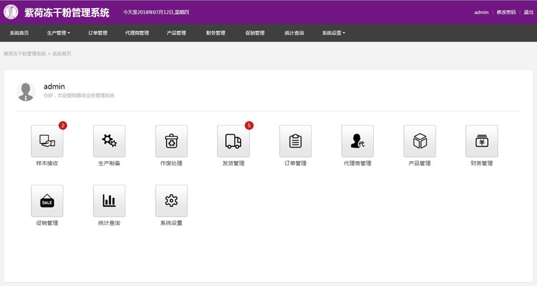Click the 修改密码 link in header
The height and width of the screenshot is (286, 537).
point(506,12)
